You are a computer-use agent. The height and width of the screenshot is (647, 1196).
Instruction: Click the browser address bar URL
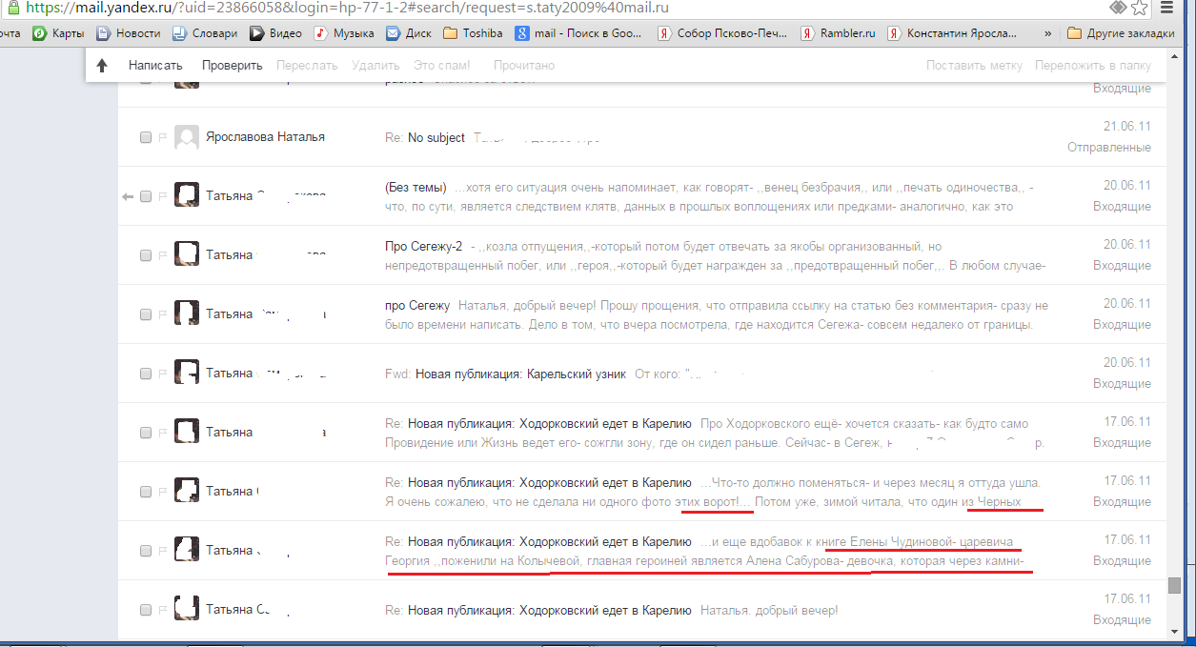[348, 8]
